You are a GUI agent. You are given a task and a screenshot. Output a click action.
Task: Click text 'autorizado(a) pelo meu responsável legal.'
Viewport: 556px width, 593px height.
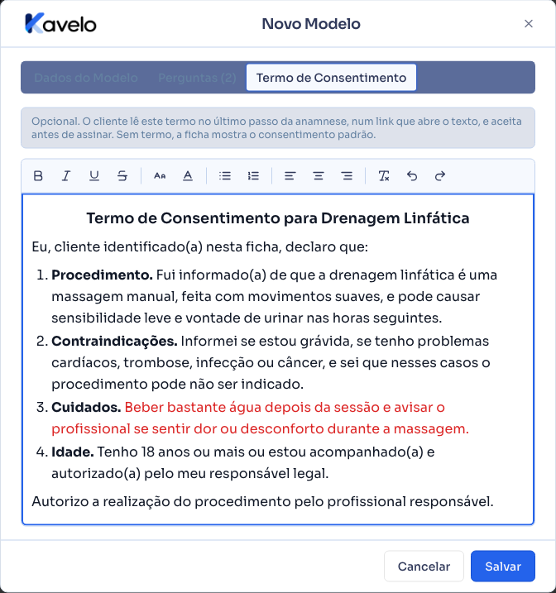pyautogui.click(x=189, y=474)
